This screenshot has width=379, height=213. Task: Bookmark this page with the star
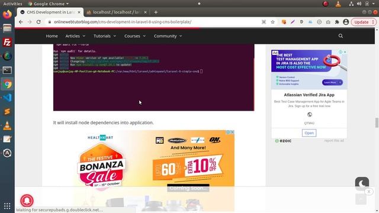pyautogui.click(x=272, y=22)
